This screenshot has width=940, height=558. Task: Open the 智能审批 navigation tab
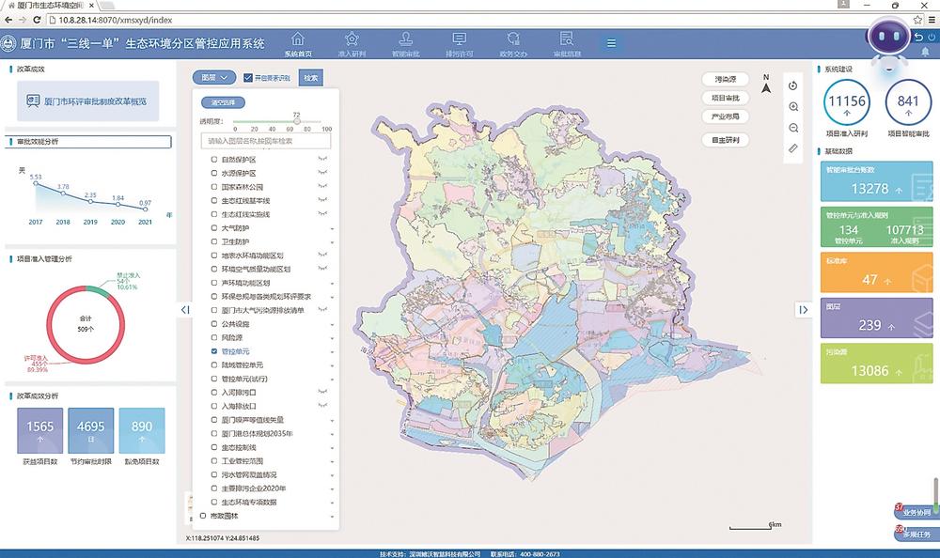[x=406, y=44]
